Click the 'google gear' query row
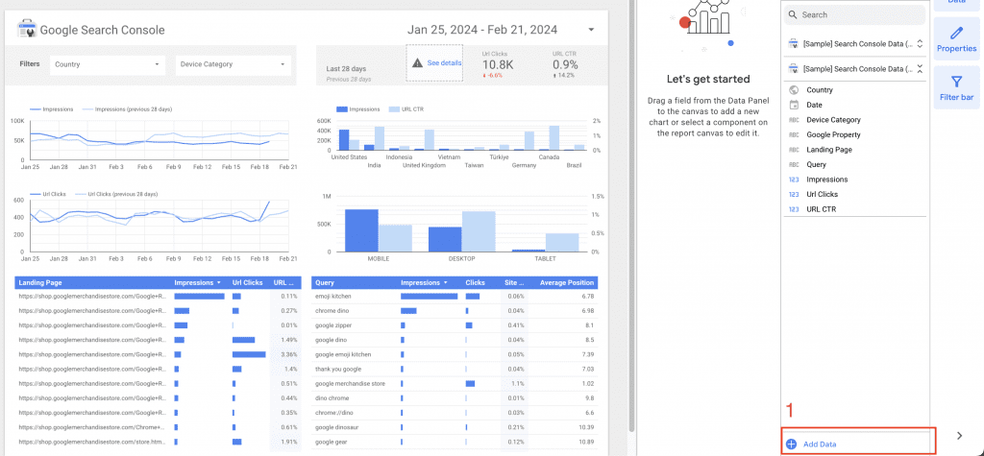 [455, 442]
